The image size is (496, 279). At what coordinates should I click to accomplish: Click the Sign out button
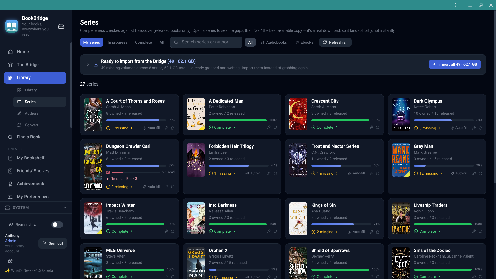pos(53,243)
